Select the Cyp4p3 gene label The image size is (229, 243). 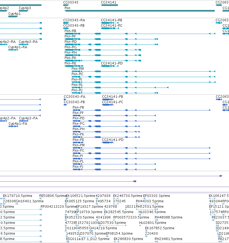tap(25, 8)
